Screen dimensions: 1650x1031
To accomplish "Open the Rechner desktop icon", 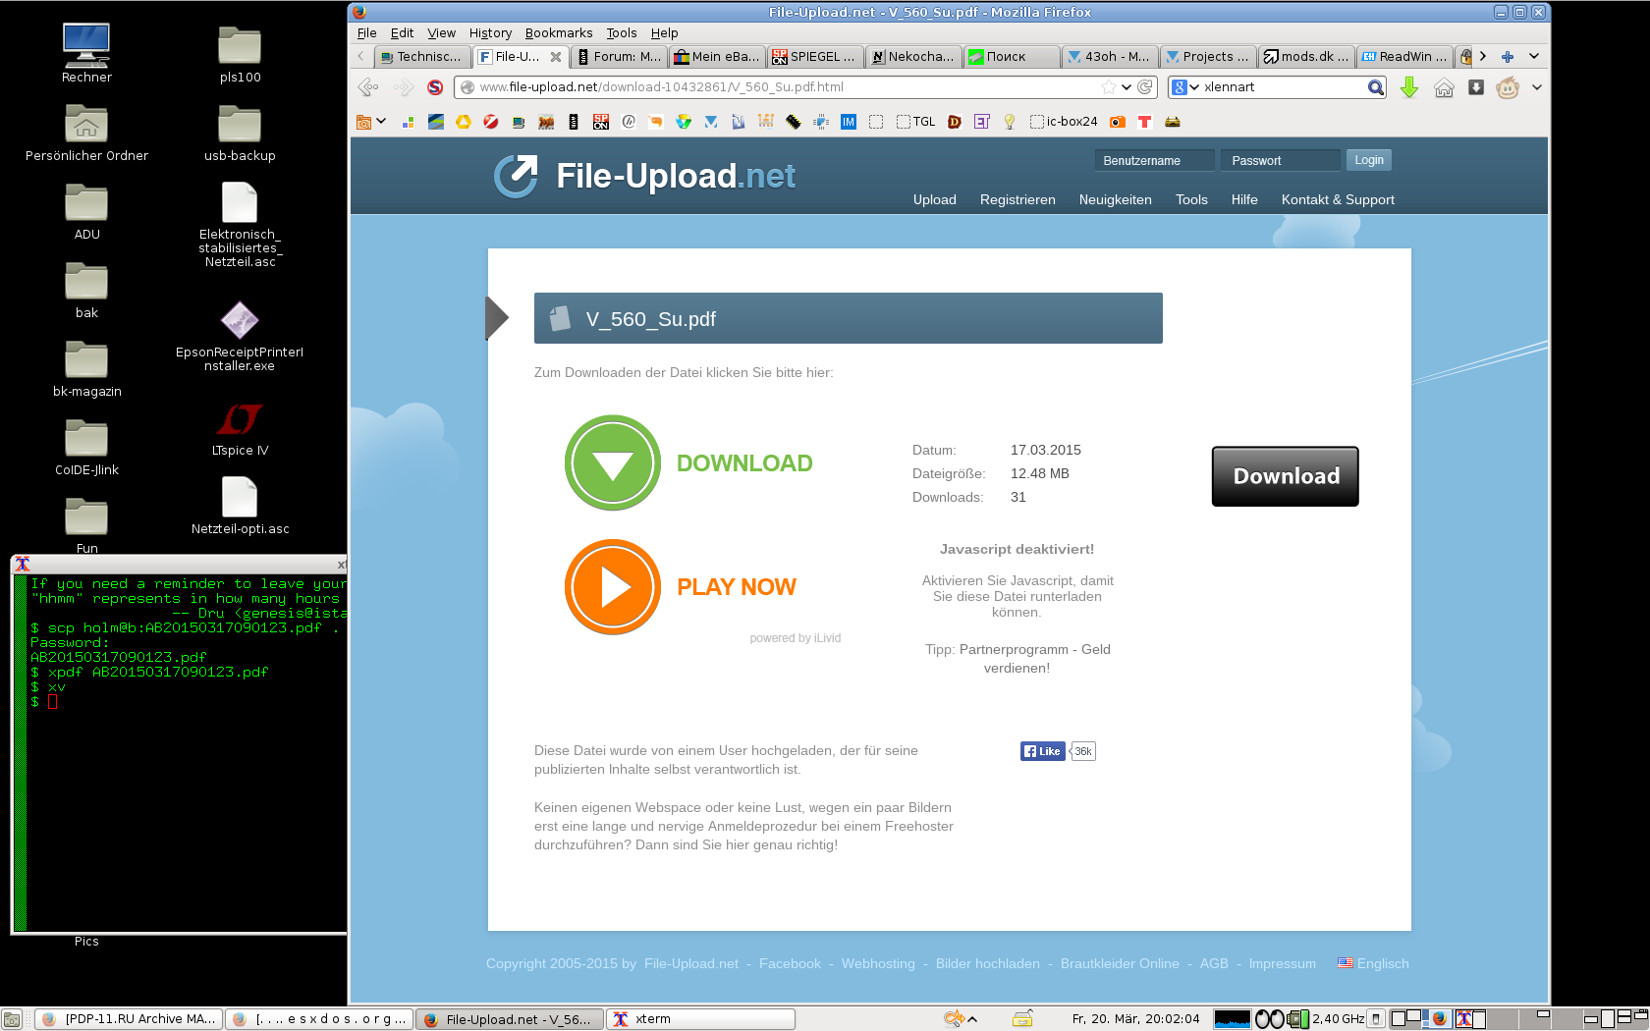I will [x=86, y=54].
